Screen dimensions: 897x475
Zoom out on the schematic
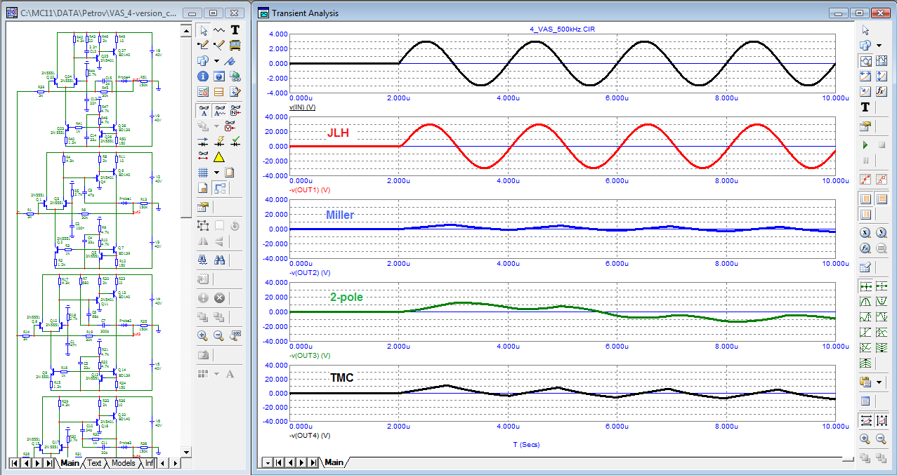coord(218,335)
